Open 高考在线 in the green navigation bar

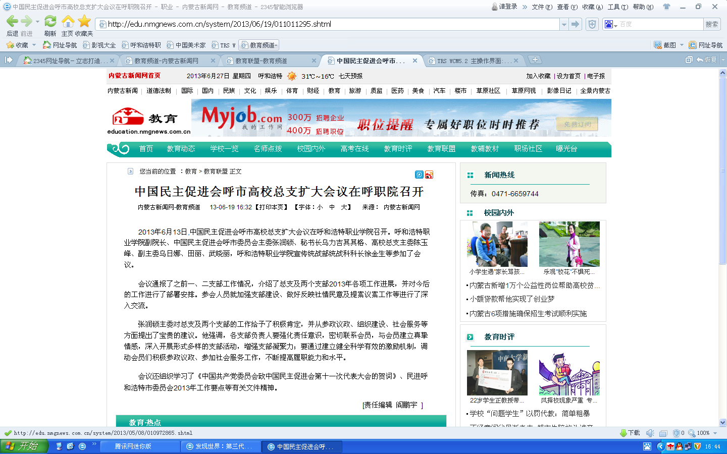click(x=354, y=149)
